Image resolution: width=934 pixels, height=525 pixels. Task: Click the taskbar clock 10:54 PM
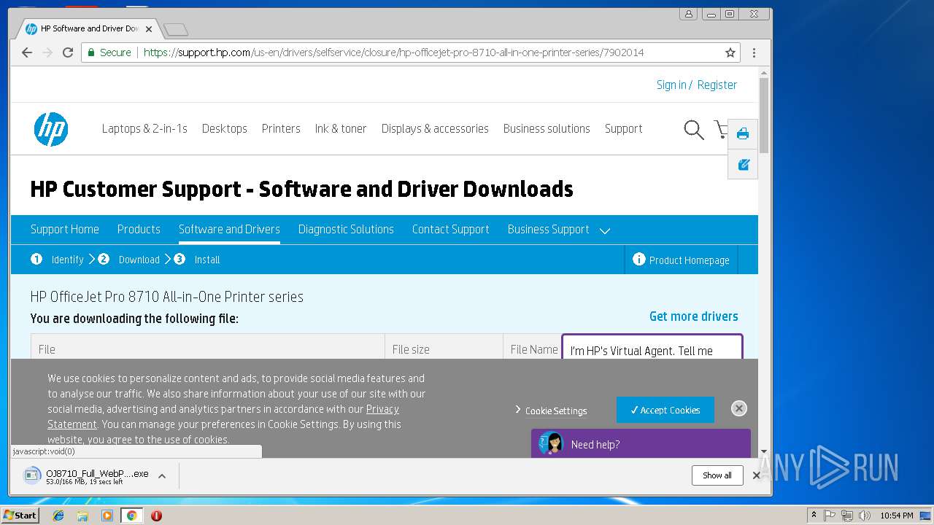[896, 516]
